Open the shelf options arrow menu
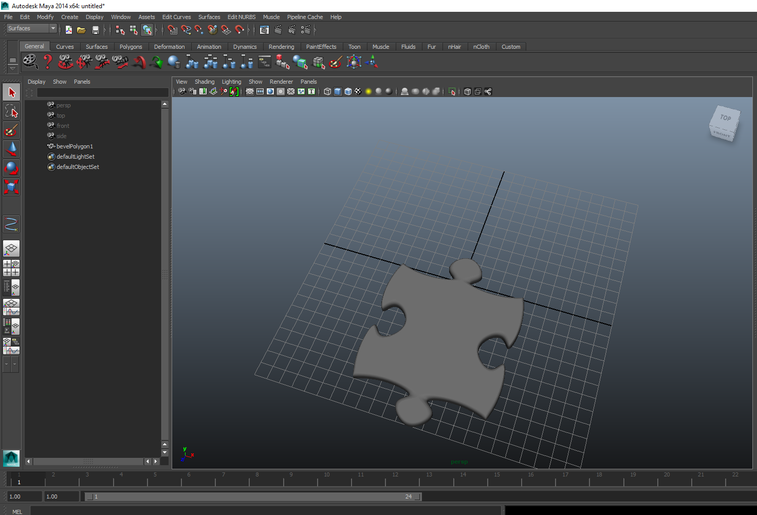This screenshot has width=757, height=515. click(x=13, y=68)
